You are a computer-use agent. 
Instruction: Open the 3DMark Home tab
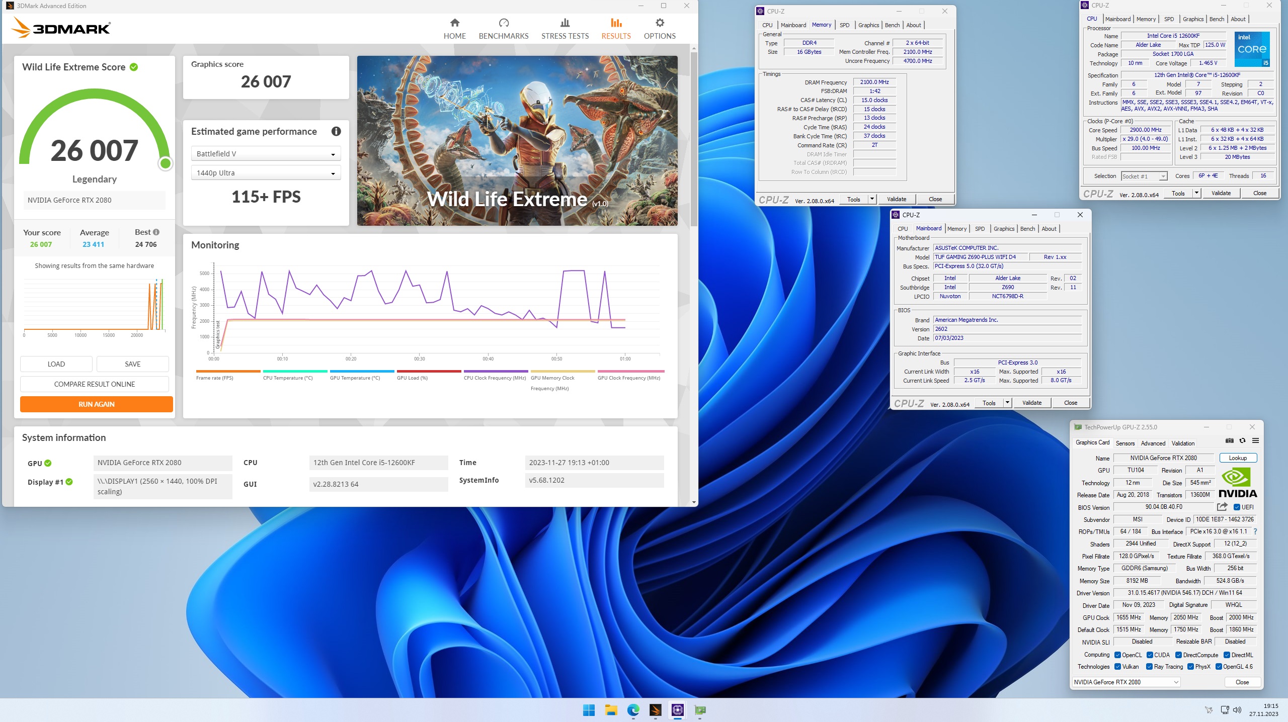click(454, 29)
